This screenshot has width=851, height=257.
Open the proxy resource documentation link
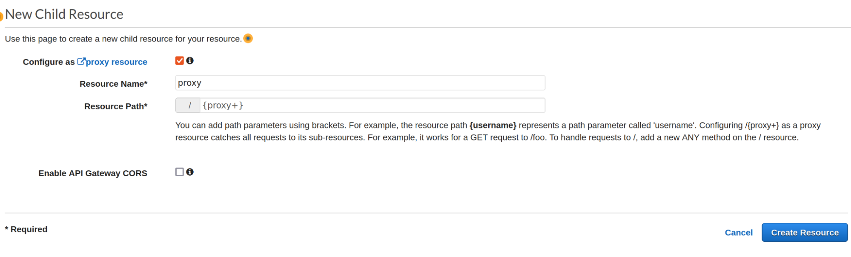116,62
